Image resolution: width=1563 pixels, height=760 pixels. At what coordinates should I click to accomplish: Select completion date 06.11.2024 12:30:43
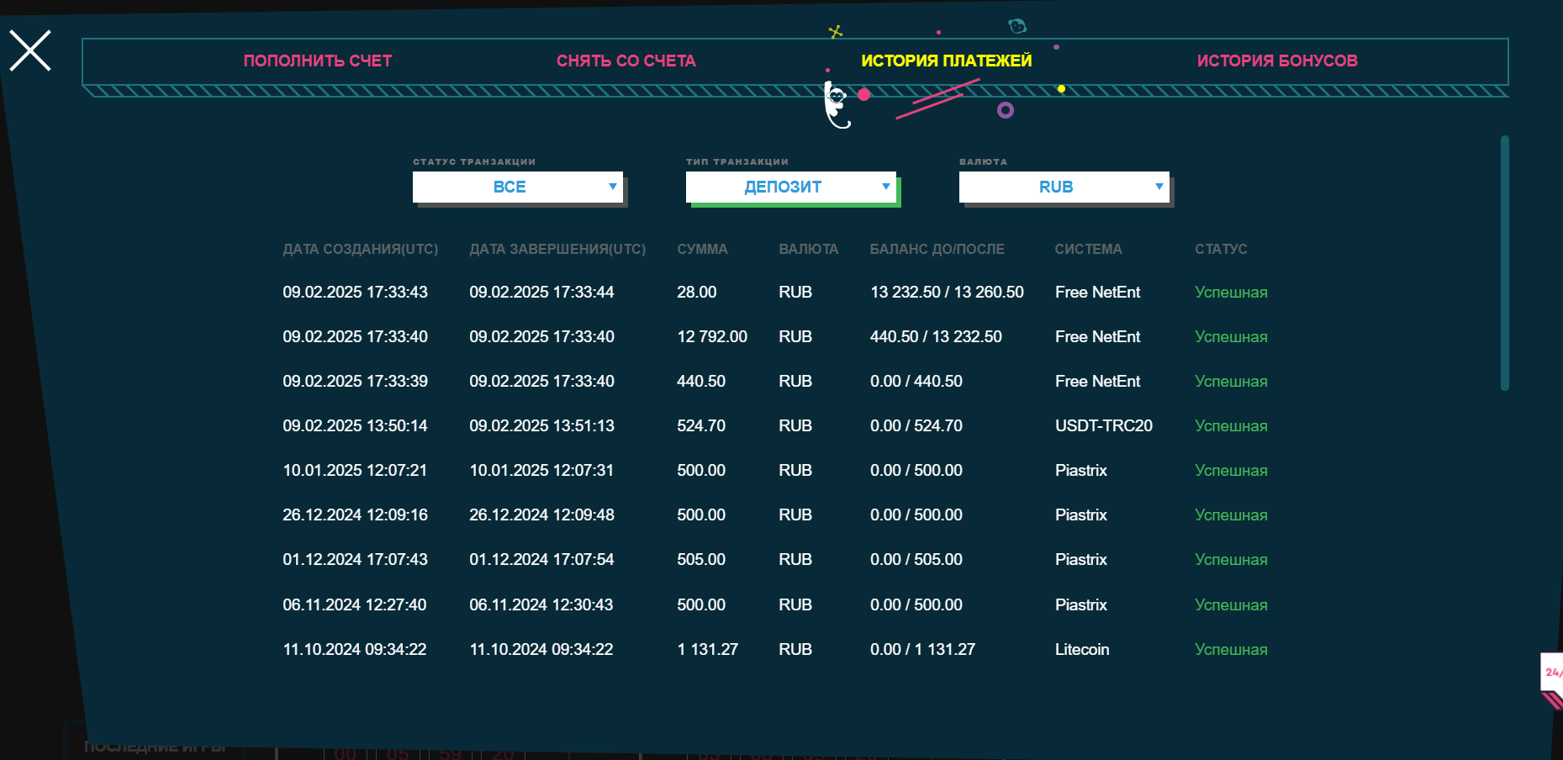[x=541, y=604]
